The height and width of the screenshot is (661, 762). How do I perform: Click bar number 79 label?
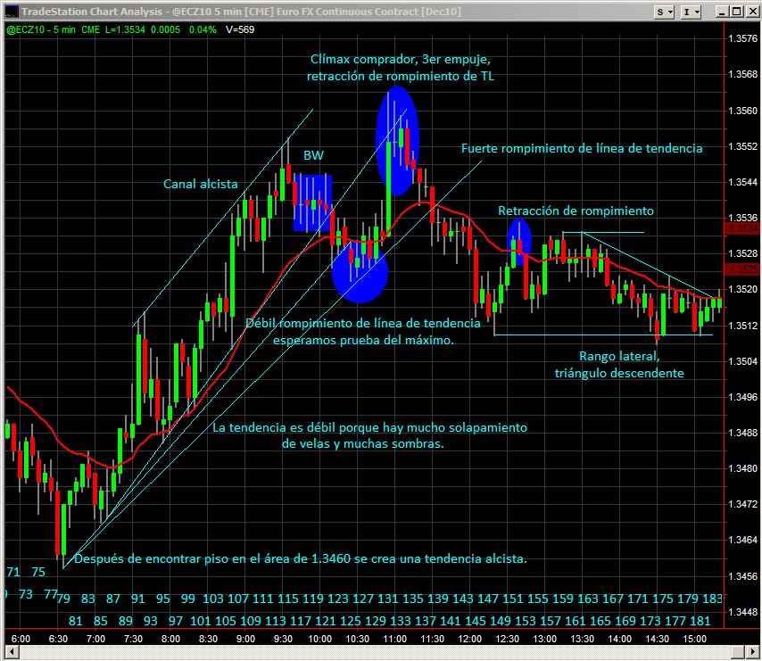tap(63, 599)
